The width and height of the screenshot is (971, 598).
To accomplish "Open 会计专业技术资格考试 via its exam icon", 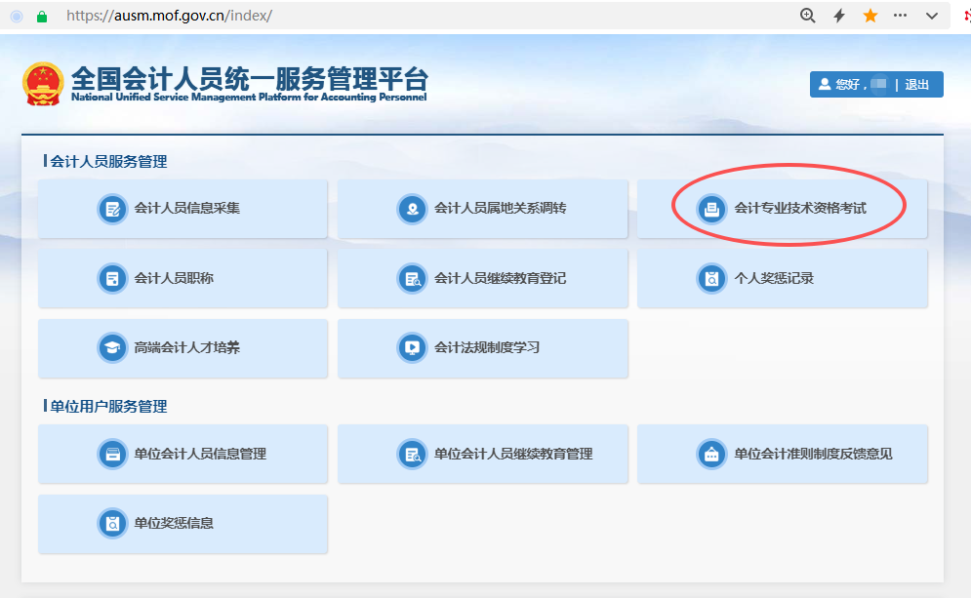I will [x=711, y=208].
